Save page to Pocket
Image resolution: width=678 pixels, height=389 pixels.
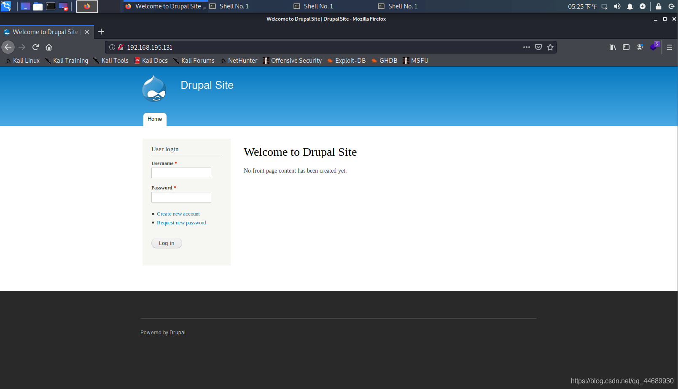(x=538, y=47)
